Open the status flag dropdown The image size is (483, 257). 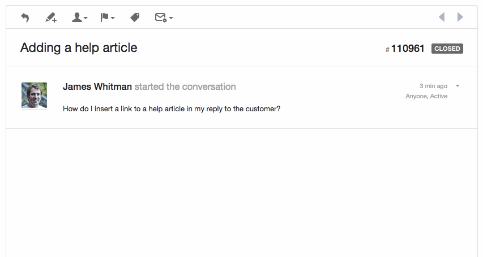click(107, 18)
